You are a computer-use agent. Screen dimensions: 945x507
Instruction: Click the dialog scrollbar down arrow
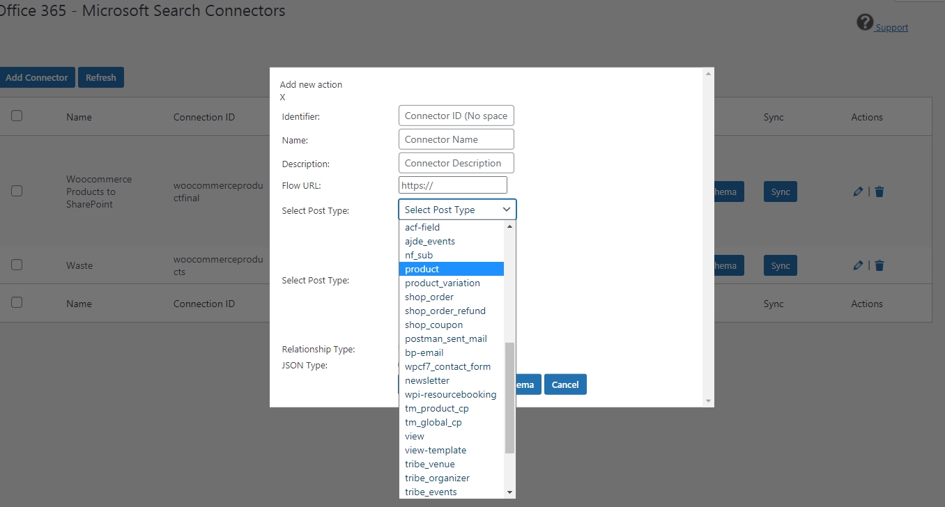point(709,401)
